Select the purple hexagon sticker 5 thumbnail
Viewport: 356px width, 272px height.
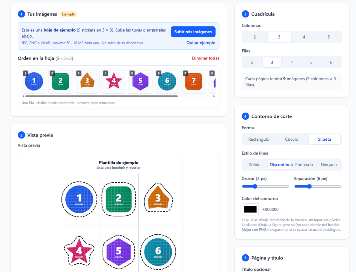140,81
